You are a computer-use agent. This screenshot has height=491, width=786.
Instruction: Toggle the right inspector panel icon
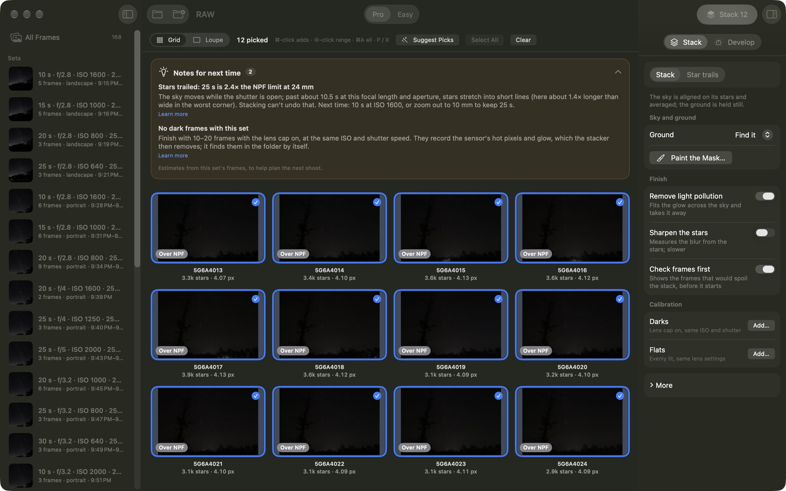tap(772, 14)
